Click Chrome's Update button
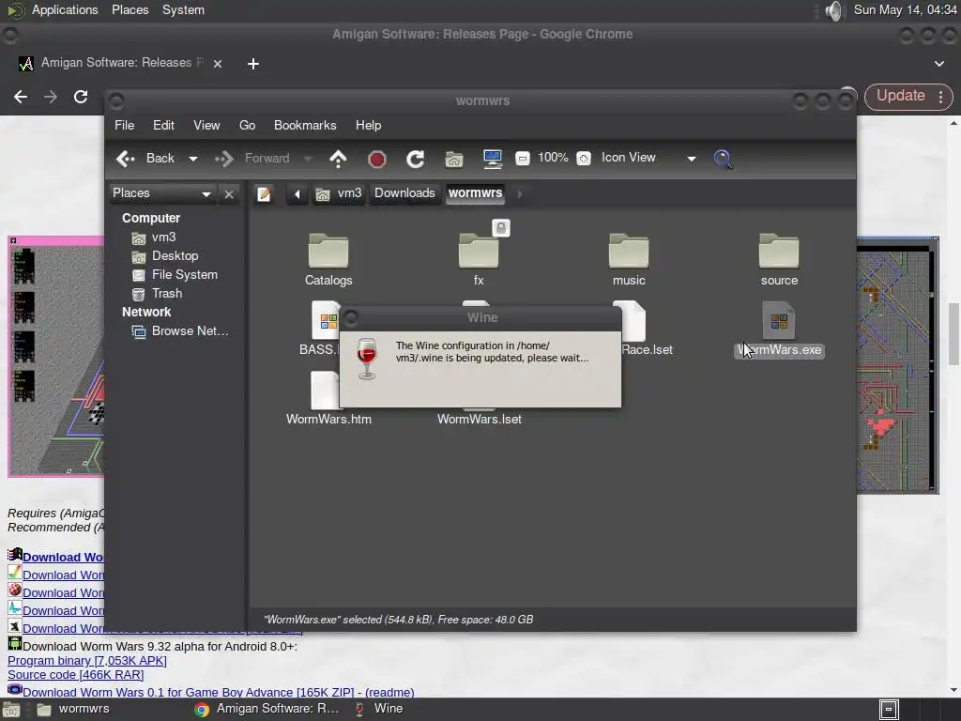The image size is (961, 721). point(900,96)
